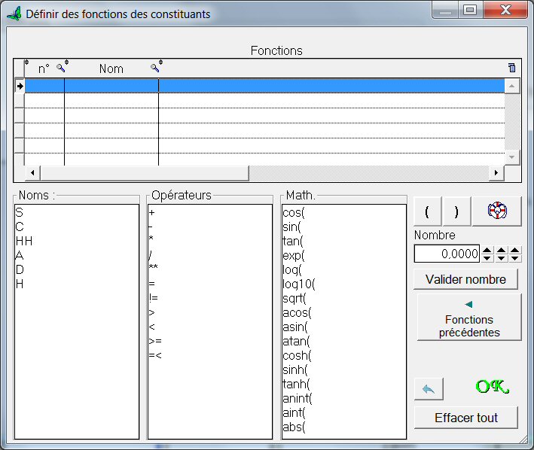The width and height of the screenshot is (534, 450).
Task: Choose exp( in the Math list
Action: (x=294, y=255)
